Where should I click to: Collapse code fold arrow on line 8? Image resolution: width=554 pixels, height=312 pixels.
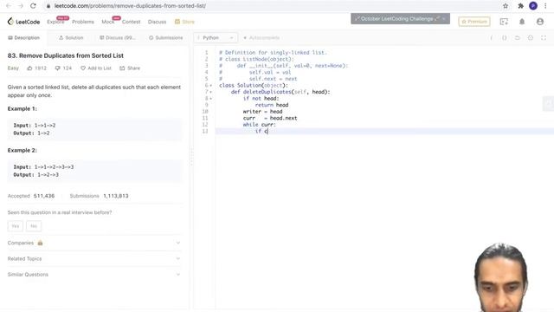coord(211,99)
